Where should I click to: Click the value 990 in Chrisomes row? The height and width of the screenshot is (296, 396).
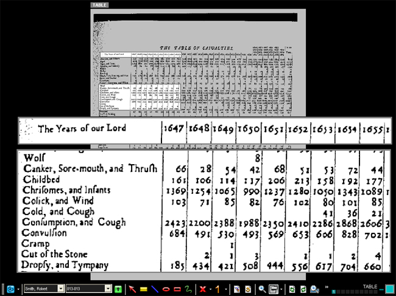[252, 191]
